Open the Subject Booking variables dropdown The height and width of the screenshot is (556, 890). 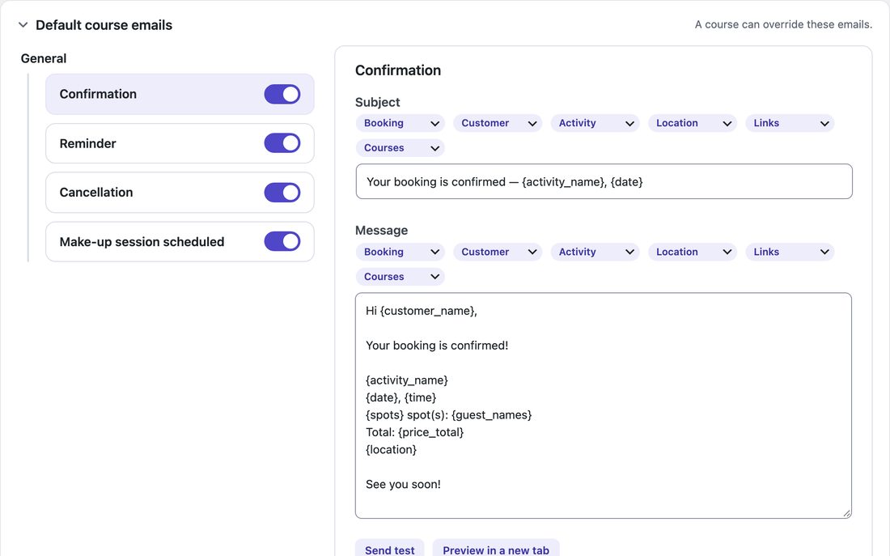[400, 123]
